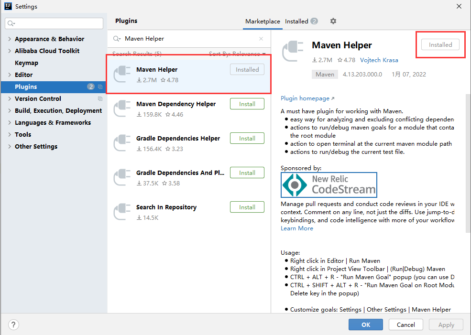Viewport: 471px width, 335px height.
Task: Click the large Maven Helper detail icon
Action: coord(293,51)
